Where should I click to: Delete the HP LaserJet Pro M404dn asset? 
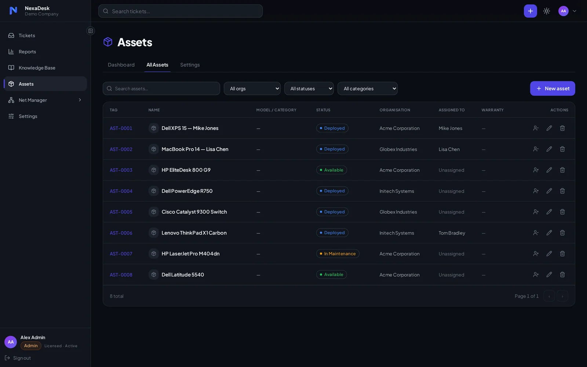pyautogui.click(x=562, y=254)
